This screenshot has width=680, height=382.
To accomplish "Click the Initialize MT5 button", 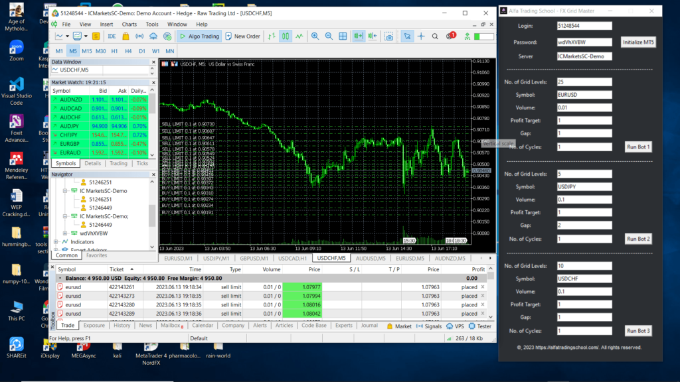I will click(x=638, y=41).
